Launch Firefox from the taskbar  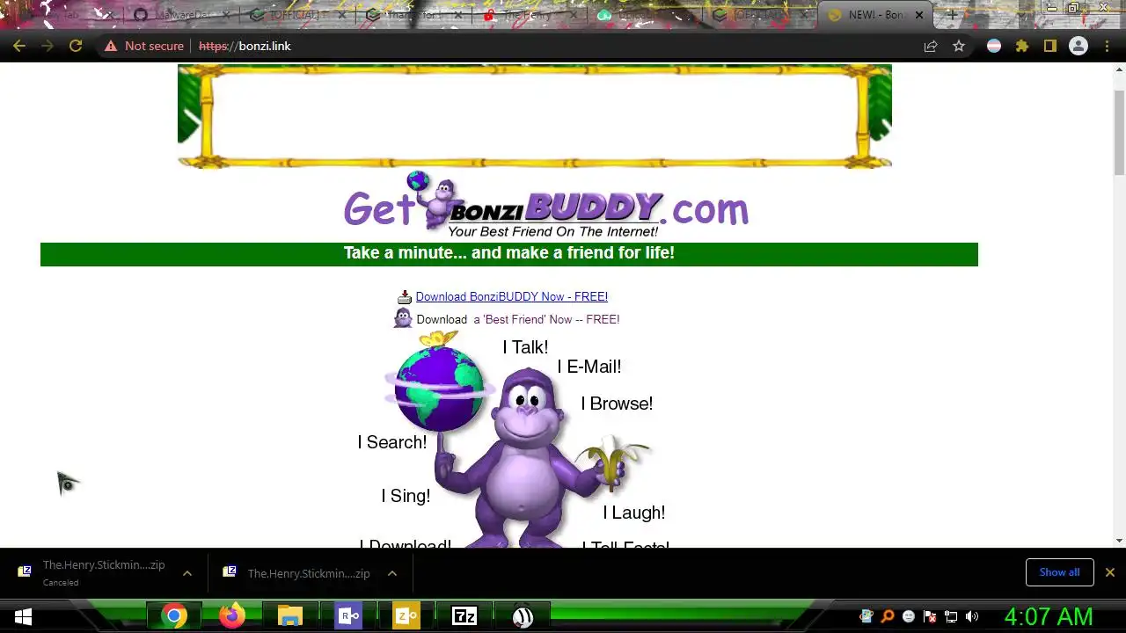click(232, 616)
